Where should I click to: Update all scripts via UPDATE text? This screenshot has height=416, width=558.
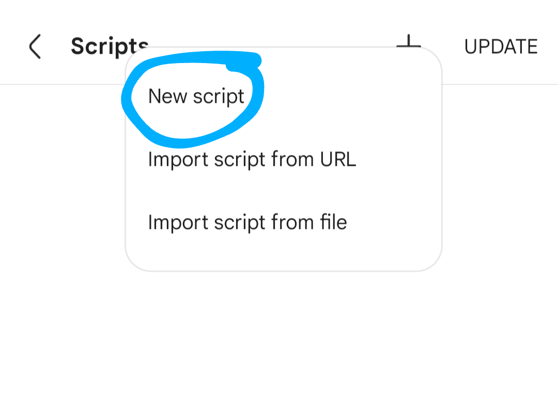501,47
